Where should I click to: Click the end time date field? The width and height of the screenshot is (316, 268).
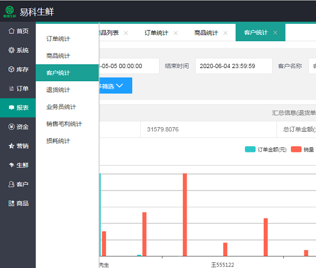click(233, 66)
